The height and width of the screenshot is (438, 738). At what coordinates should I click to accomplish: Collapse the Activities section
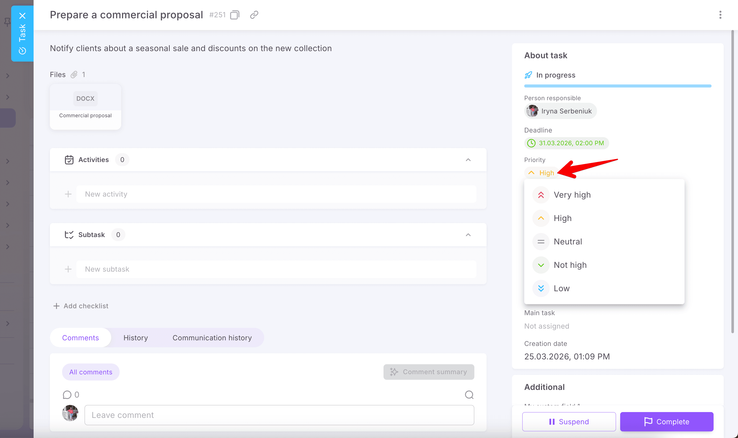coord(468,160)
